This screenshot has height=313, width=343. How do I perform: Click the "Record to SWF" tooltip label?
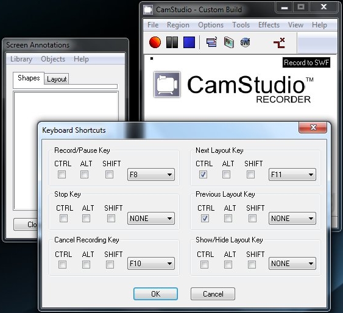[306, 63]
